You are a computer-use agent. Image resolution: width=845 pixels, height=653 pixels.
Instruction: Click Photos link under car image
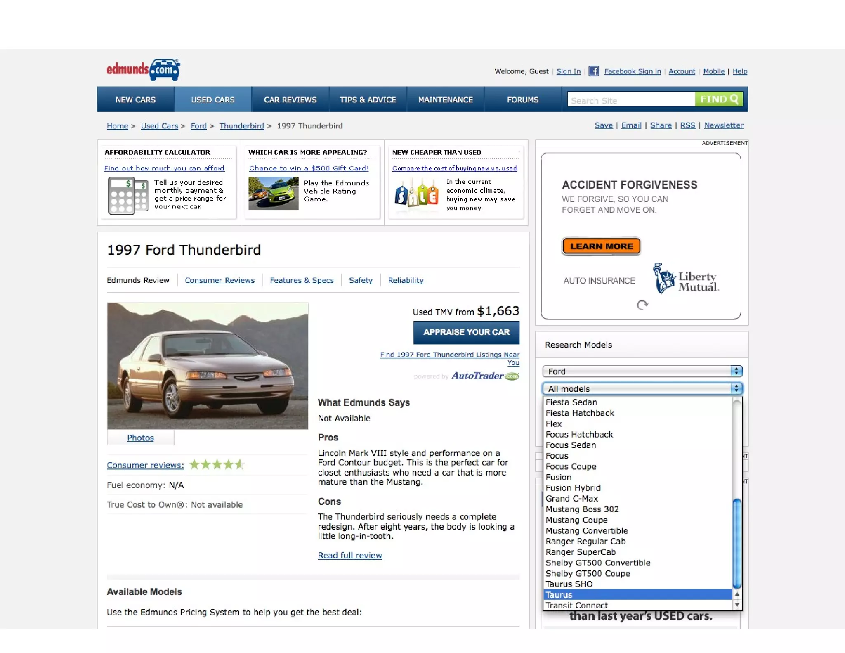[140, 438]
